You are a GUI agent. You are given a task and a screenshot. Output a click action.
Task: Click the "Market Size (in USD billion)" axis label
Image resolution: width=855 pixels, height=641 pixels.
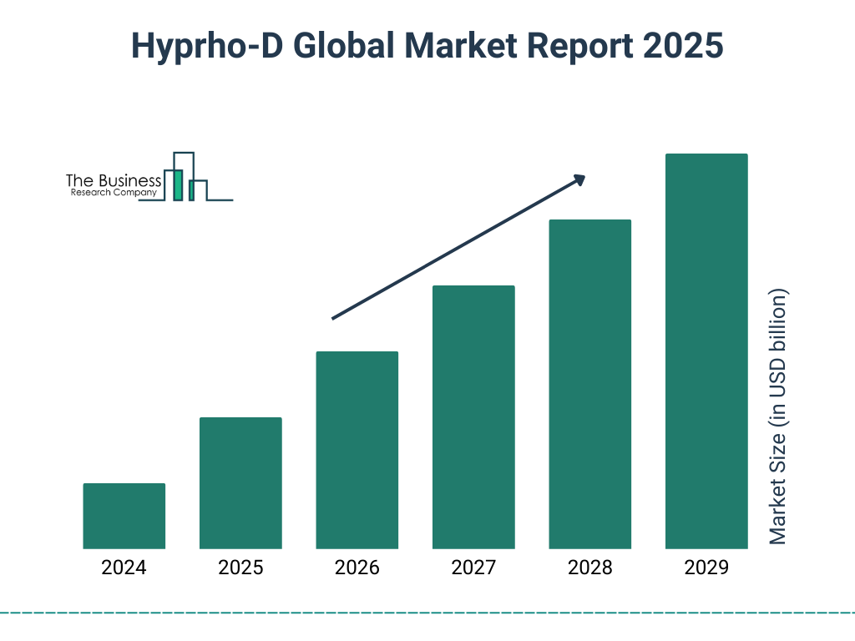coord(778,417)
